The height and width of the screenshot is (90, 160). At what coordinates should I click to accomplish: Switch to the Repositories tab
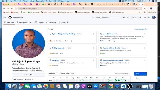[24, 22]
